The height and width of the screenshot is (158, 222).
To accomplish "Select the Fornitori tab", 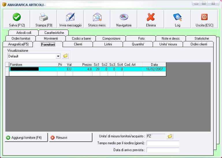I will pos(48,45).
